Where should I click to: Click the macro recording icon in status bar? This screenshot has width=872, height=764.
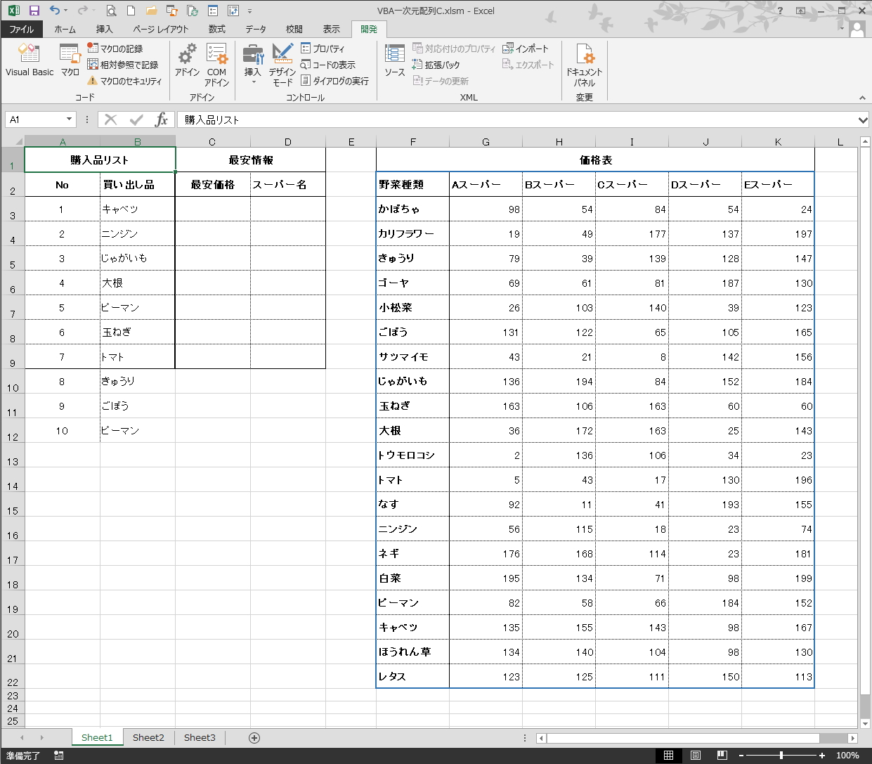(x=59, y=756)
